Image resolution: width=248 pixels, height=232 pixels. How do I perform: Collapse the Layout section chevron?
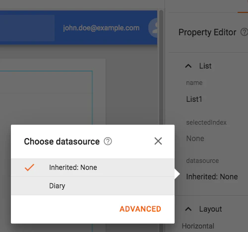(x=188, y=209)
